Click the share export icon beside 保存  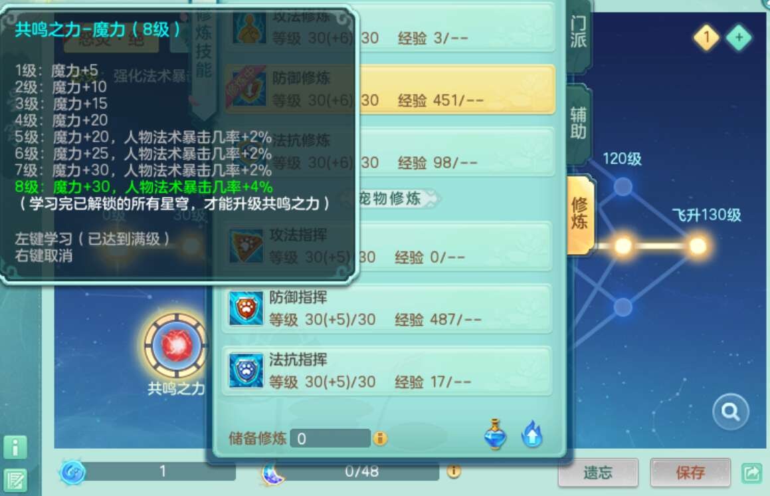tap(752, 473)
